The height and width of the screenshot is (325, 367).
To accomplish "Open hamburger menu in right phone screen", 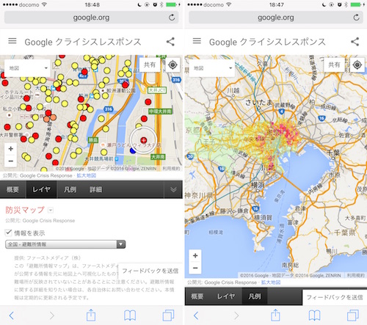I will (197, 41).
